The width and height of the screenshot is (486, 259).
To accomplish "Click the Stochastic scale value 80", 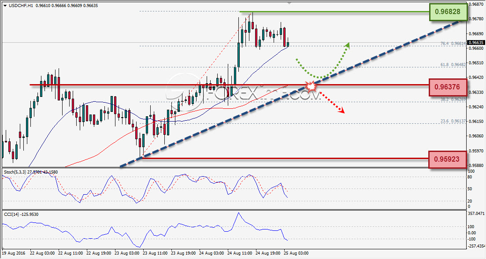I will point(470,177).
